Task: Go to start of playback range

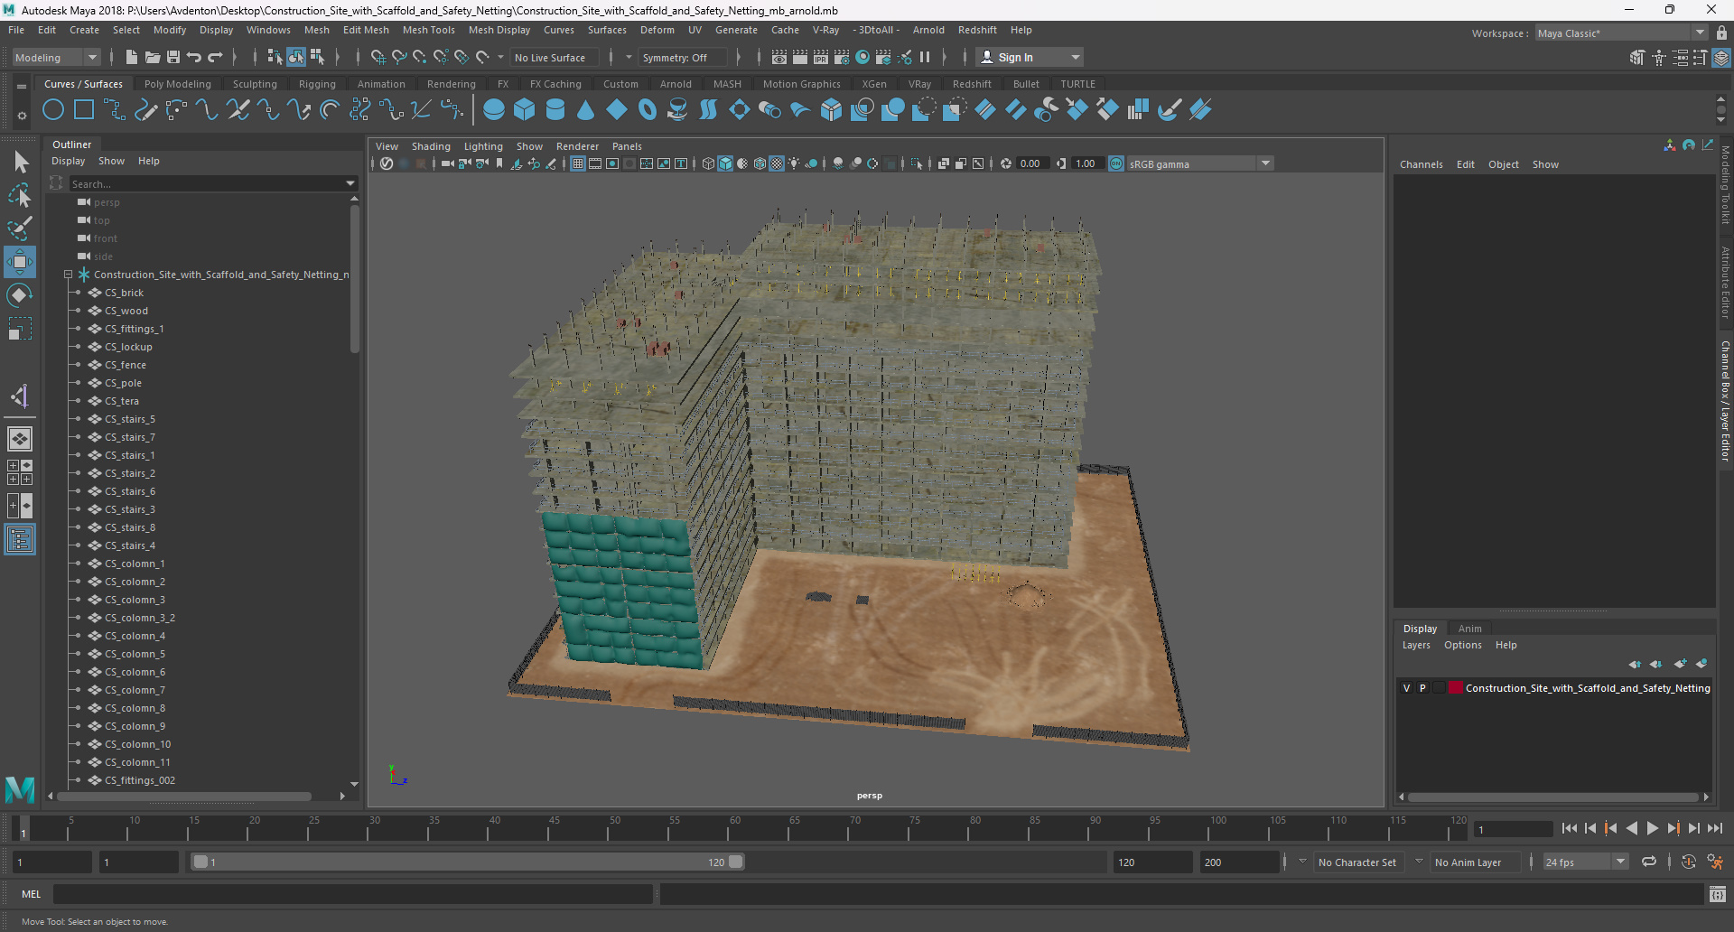Action: pyautogui.click(x=1570, y=828)
